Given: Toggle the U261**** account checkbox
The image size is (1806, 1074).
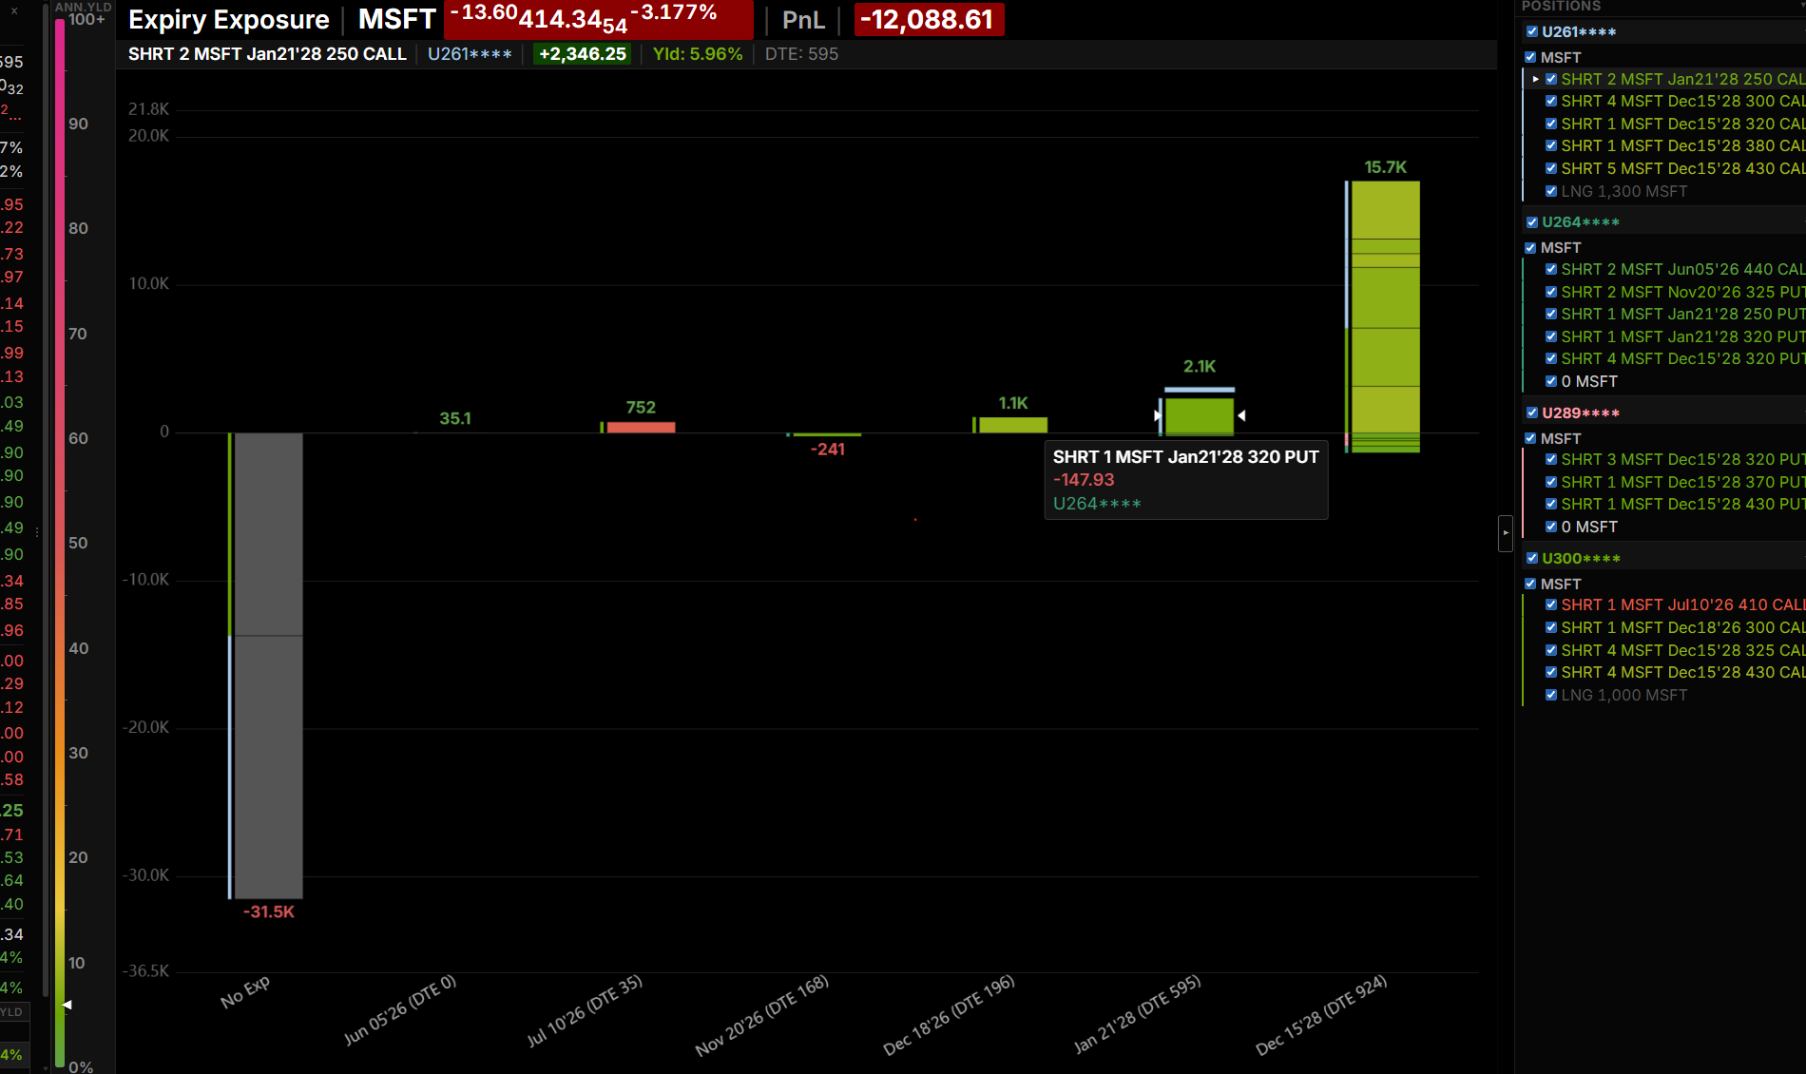Looking at the screenshot, I should coord(1531,31).
